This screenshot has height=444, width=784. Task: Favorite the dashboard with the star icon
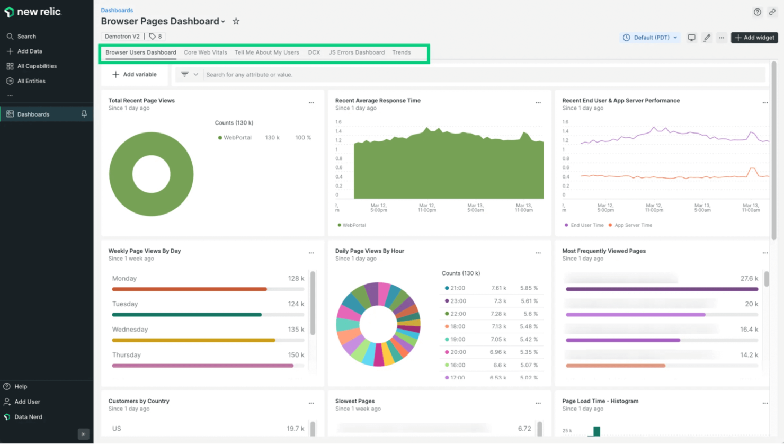click(x=236, y=21)
